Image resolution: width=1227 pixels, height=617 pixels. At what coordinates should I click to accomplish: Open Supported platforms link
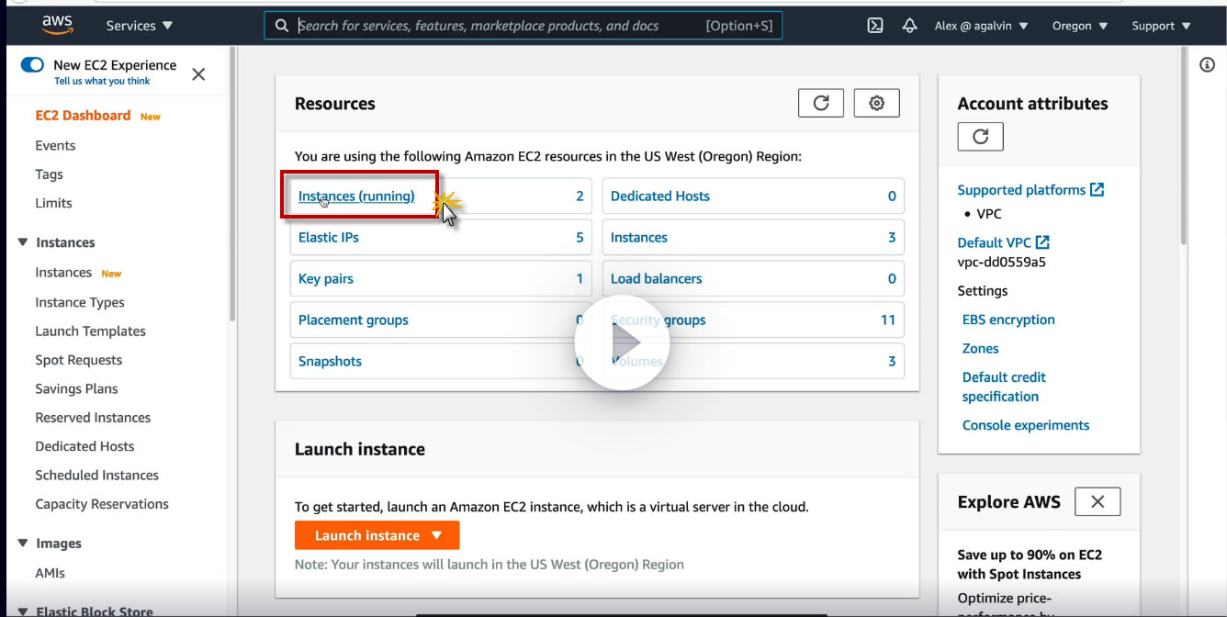(x=1021, y=190)
